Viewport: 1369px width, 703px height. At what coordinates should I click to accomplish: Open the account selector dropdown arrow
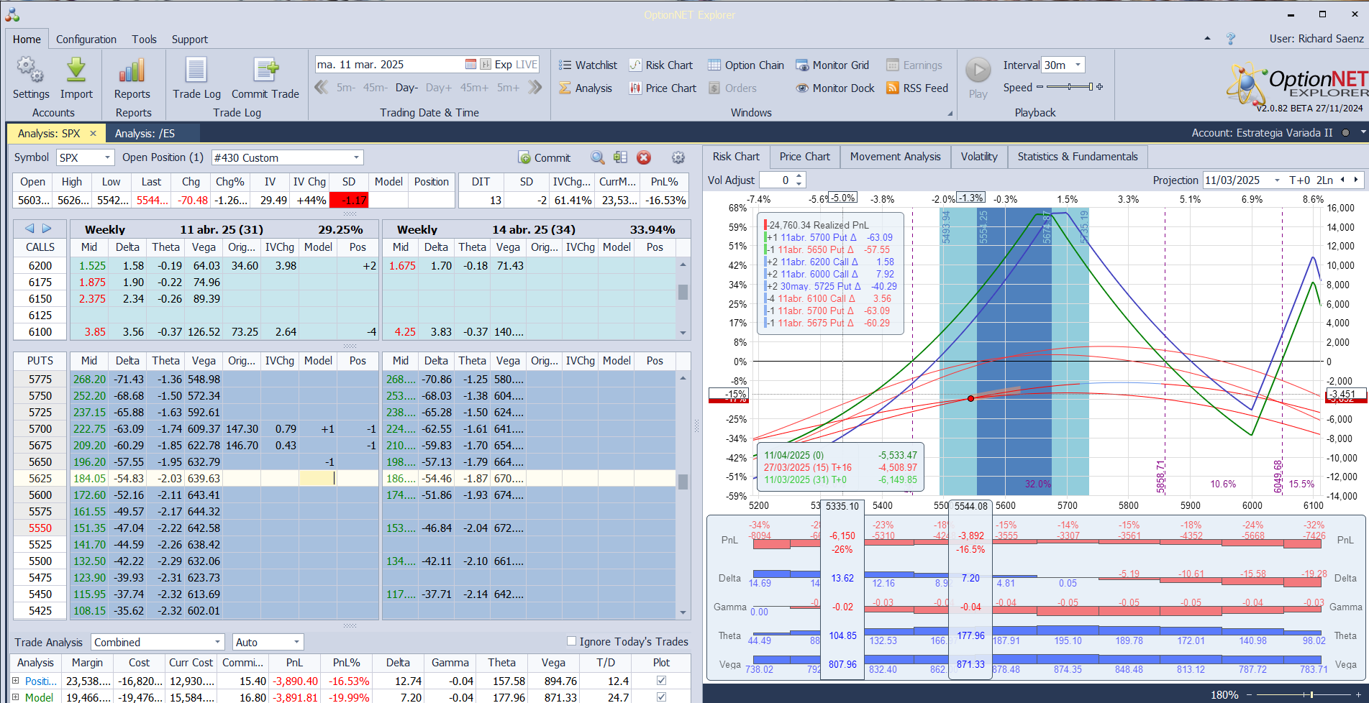(1363, 132)
